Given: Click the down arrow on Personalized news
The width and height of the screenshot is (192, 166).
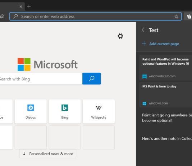Looking at the screenshot, I should 24,153.
